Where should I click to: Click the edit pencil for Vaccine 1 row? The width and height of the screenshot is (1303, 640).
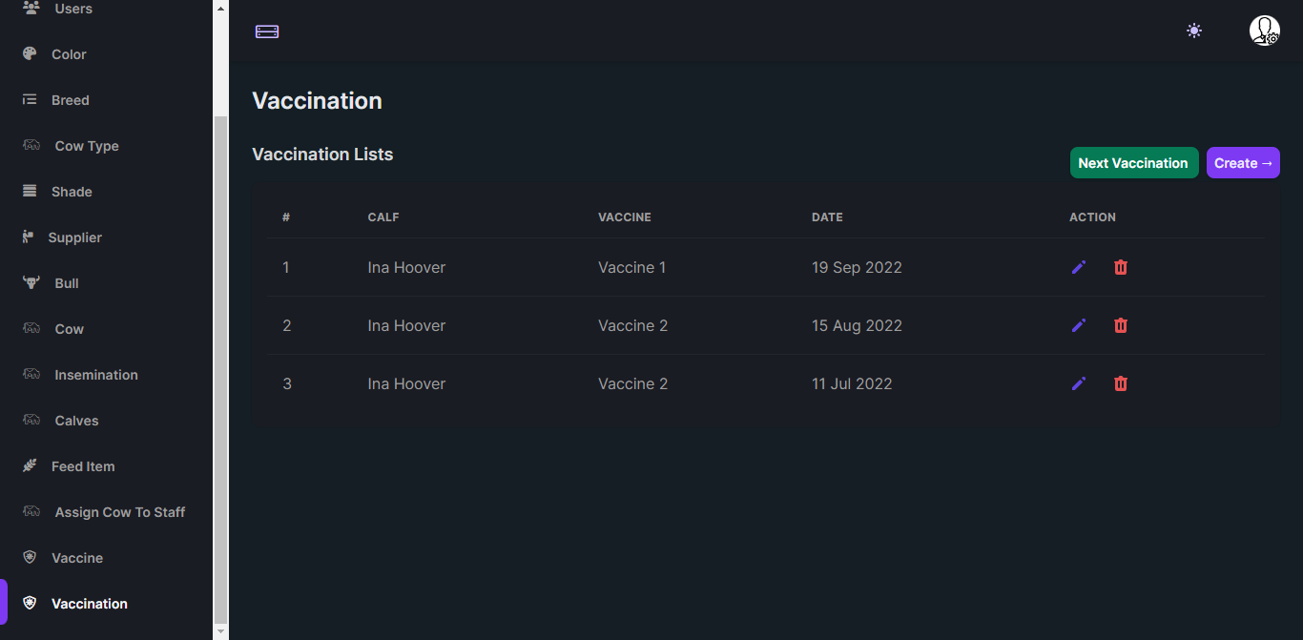coord(1079,267)
